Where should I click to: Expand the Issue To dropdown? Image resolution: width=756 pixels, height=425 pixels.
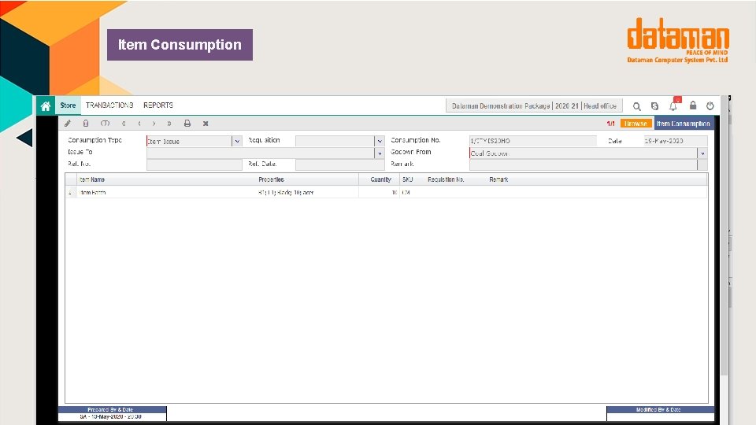click(380, 153)
